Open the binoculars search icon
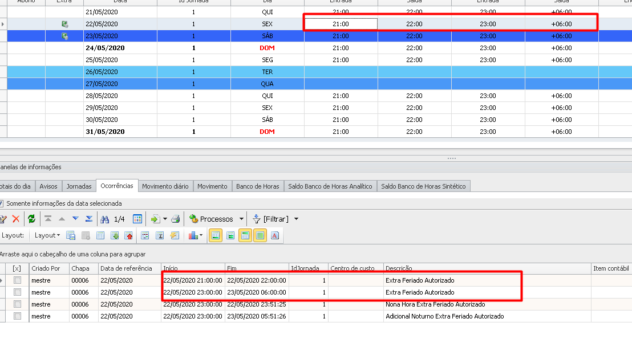This screenshot has height=339, width=632. coord(105,219)
